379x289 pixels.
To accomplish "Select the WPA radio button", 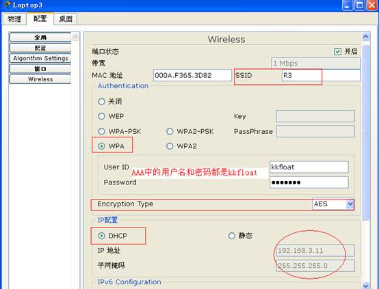I will pyautogui.click(x=101, y=146).
